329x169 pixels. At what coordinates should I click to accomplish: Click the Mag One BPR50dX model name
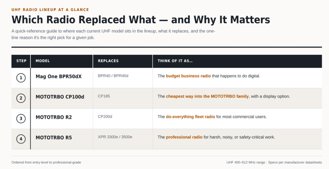[58, 76]
